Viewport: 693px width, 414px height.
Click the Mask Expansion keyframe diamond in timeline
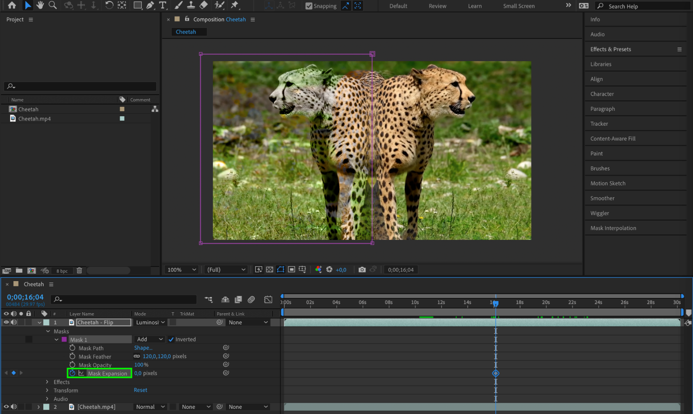point(495,373)
